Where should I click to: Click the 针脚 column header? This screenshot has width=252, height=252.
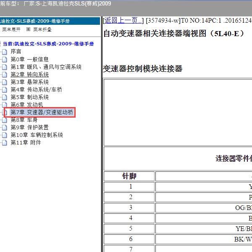point(129,176)
